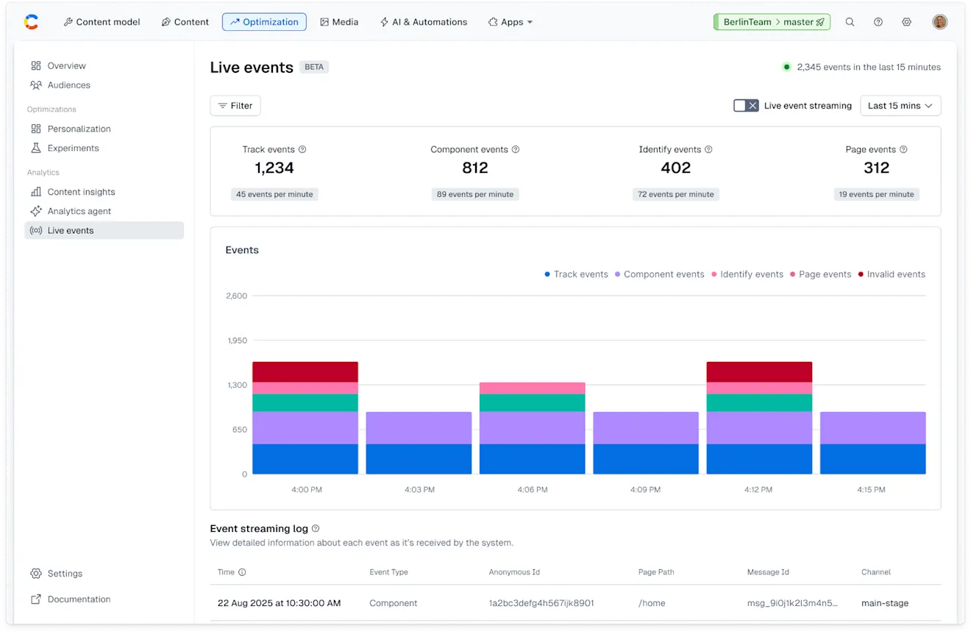Screen dimensions: 971x634
Task: Open the BerlinTeam master environment switcher
Action: [x=772, y=22]
